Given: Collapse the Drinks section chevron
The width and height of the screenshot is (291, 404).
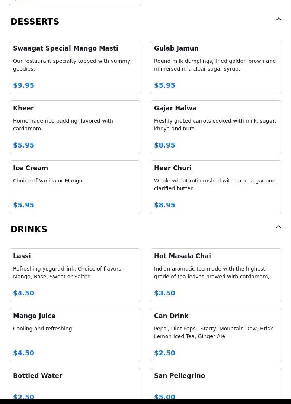Looking at the screenshot, I should click(x=279, y=227).
